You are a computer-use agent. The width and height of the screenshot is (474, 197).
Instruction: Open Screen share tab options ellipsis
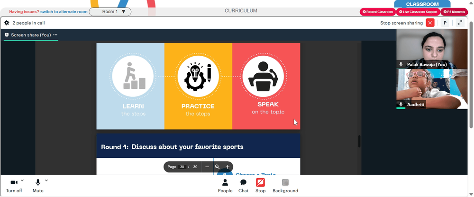point(55,35)
